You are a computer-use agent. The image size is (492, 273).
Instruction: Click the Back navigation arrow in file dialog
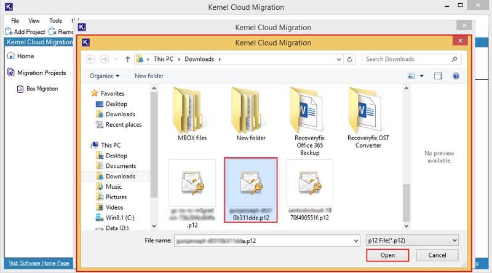click(x=90, y=59)
